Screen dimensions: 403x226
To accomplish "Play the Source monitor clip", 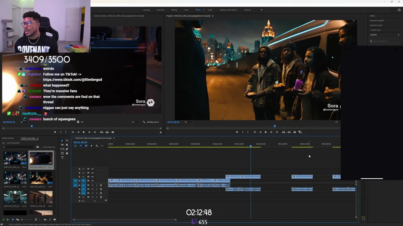I will [x=84, y=132].
